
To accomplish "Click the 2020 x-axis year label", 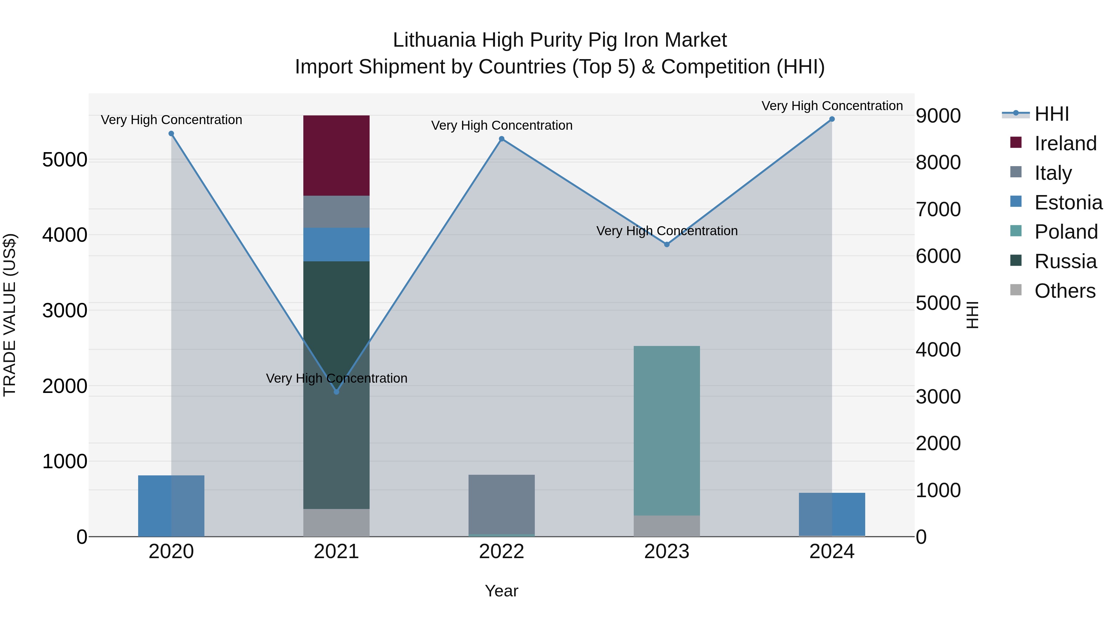I will (x=171, y=552).
